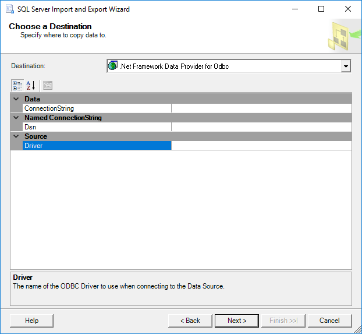Click the Data category header
Screen dimensions: 362x334
point(181,99)
